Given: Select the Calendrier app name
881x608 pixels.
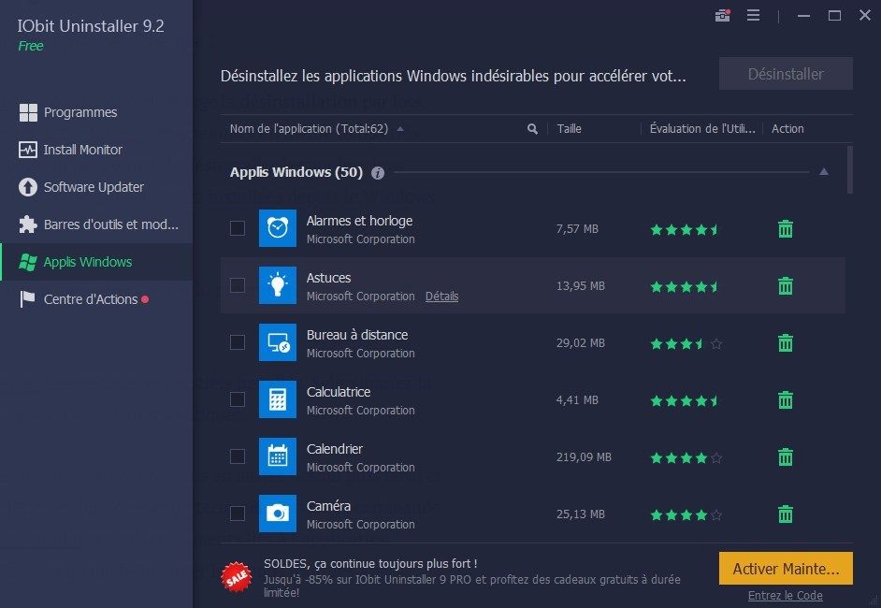Looking at the screenshot, I should click(x=334, y=449).
